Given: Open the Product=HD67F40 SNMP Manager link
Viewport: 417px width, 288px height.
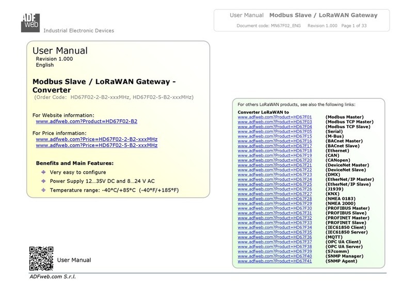Looking at the screenshot, I should [x=275, y=256].
